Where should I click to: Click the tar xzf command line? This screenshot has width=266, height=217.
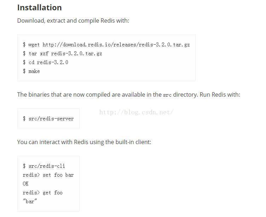point(62,53)
